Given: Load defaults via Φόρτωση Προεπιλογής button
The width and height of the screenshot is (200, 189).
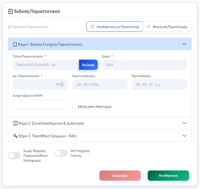Looking at the screenshot, I should (x=167, y=27).
